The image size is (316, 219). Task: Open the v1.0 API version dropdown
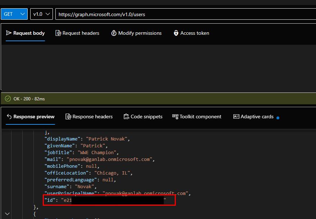click(x=41, y=14)
